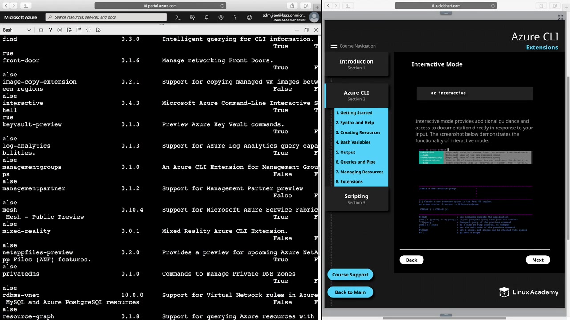Image resolution: width=570 pixels, height=320 pixels.
Task: Click Back to Main
Action: [x=350, y=292]
